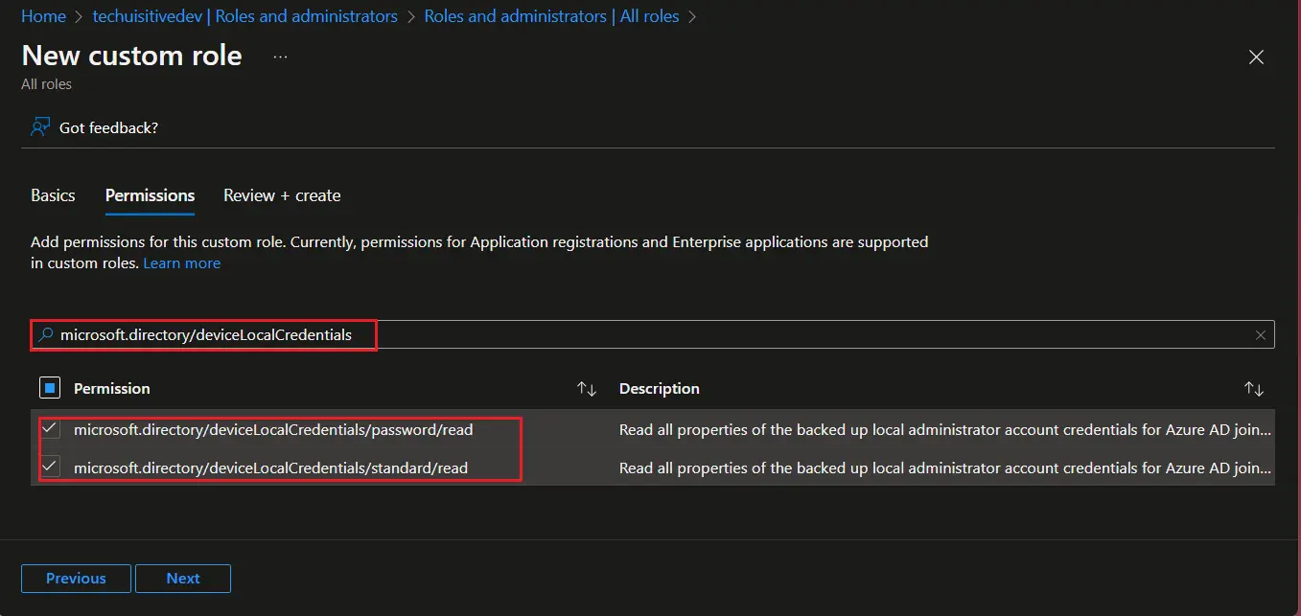
Task: Click the Next button
Action: coord(182,578)
